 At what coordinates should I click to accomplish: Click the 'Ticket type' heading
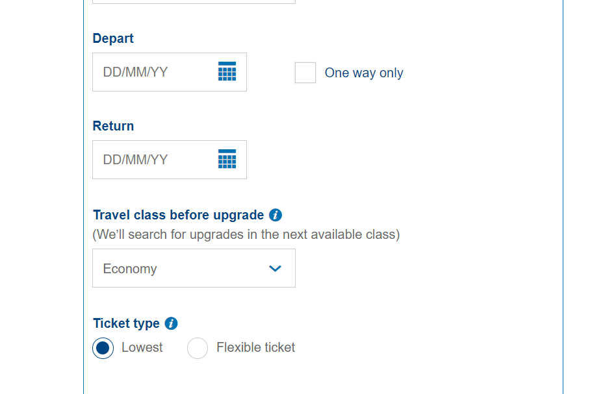click(126, 323)
